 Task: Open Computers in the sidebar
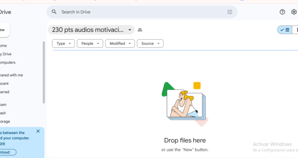[x=7, y=63]
